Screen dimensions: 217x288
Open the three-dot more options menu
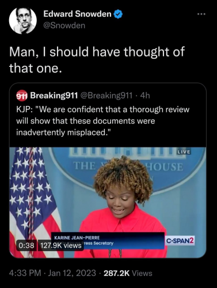point(201,14)
